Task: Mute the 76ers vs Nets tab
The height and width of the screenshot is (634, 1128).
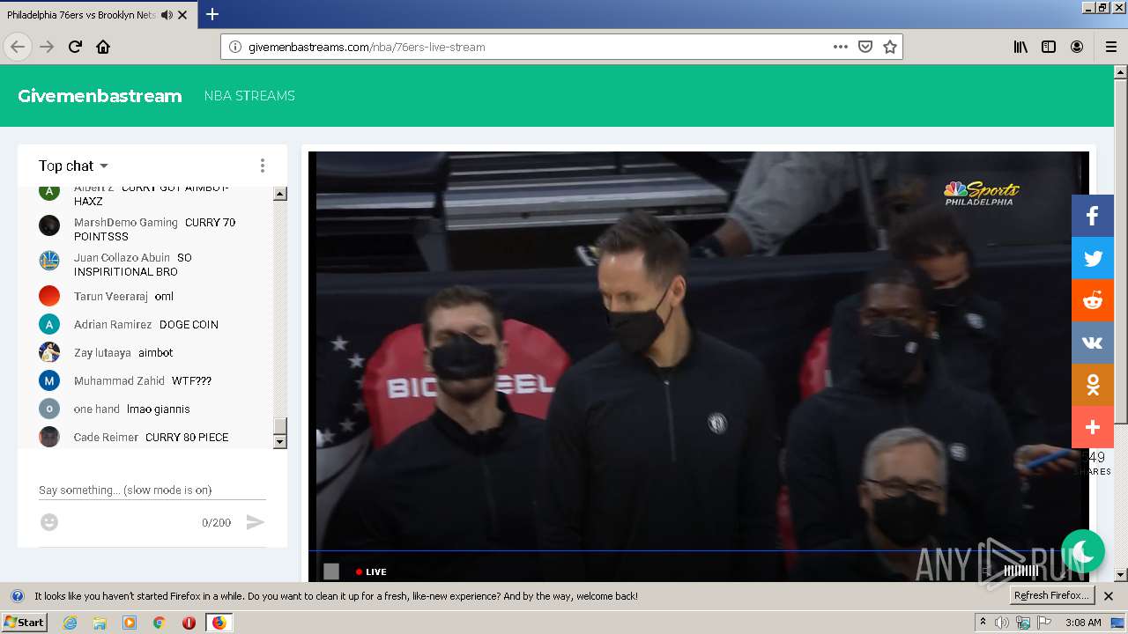Action: pos(167,15)
